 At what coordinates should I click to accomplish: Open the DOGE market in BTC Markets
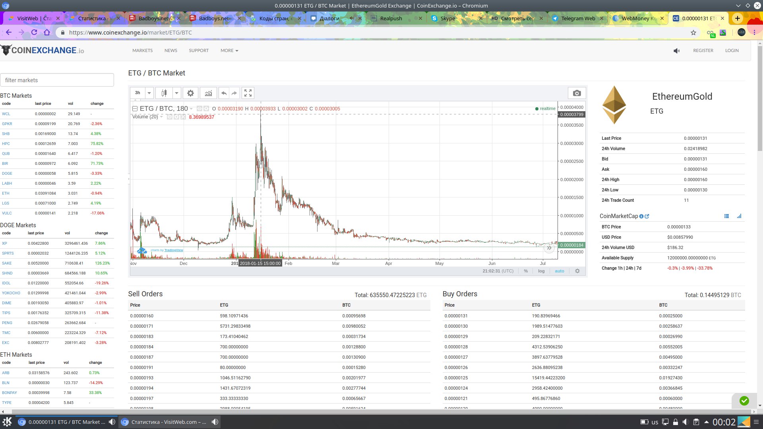[7, 174]
